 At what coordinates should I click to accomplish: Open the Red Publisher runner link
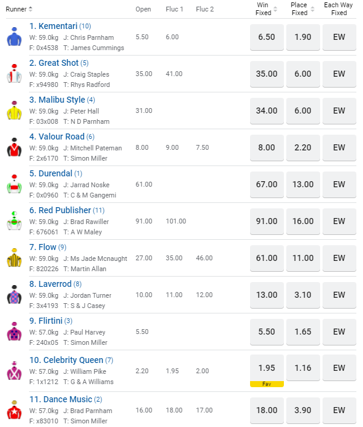pyautogui.click(x=60, y=210)
